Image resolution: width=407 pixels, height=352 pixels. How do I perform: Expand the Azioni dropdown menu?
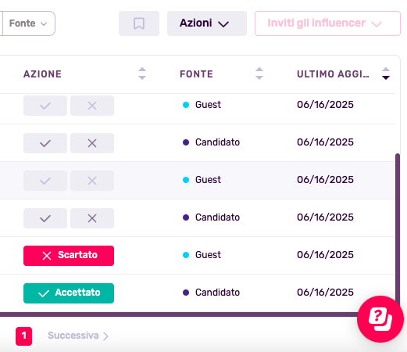pos(207,23)
